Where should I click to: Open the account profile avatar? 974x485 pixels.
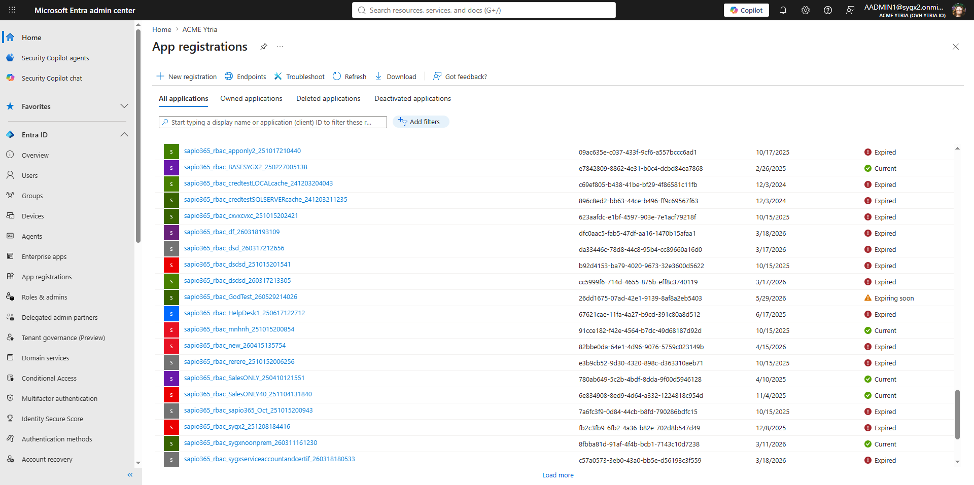[958, 10]
